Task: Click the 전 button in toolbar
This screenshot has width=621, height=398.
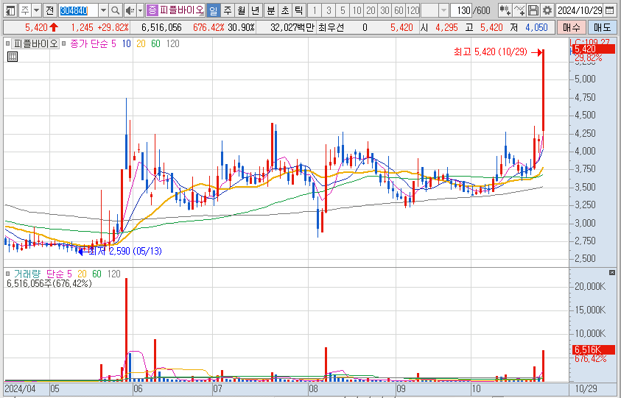Action: [49, 10]
